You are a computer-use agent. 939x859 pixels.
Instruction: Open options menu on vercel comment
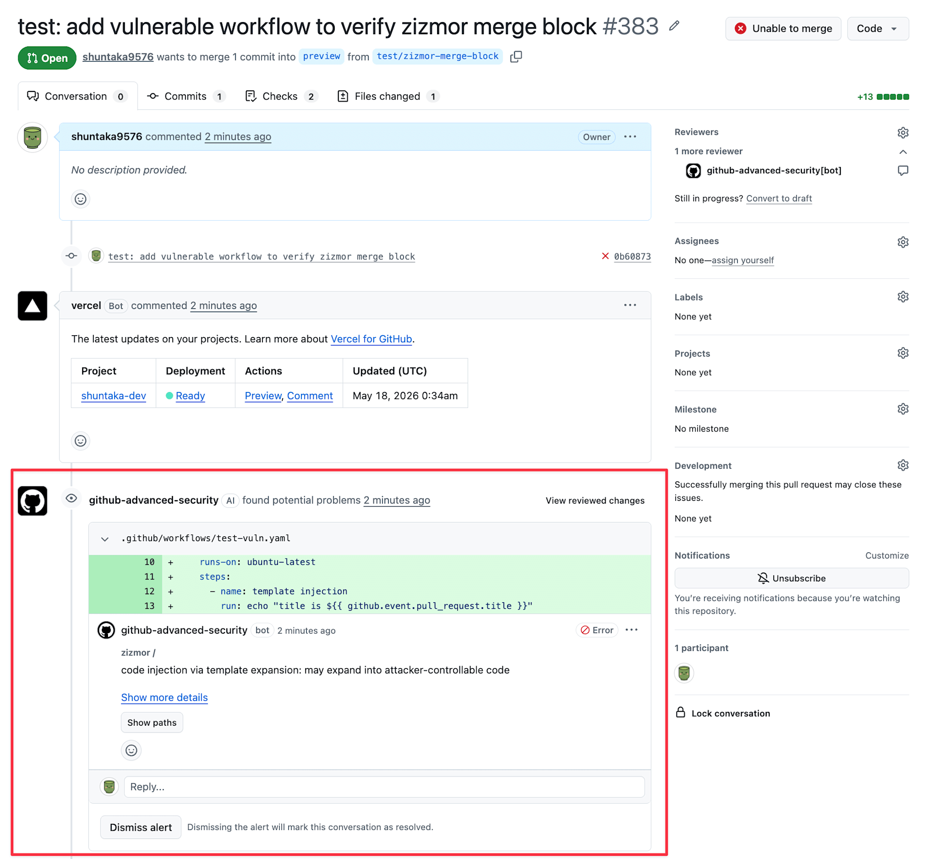click(630, 305)
